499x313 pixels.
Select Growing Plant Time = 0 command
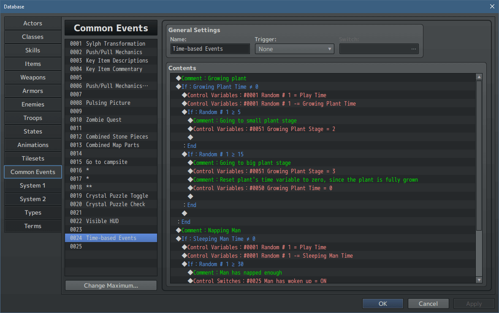pyautogui.click(x=323, y=188)
